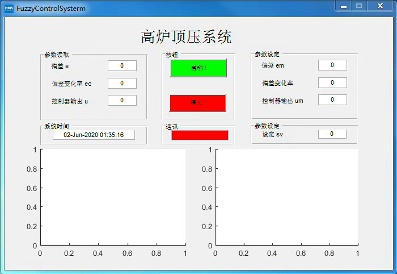Click the 高炉顶压系统 heading text
The height and width of the screenshot is (274, 397).
point(186,37)
